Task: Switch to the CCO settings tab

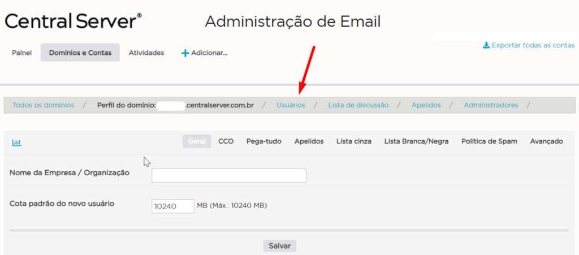Action: pyautogui.click(x=226, y=141)
